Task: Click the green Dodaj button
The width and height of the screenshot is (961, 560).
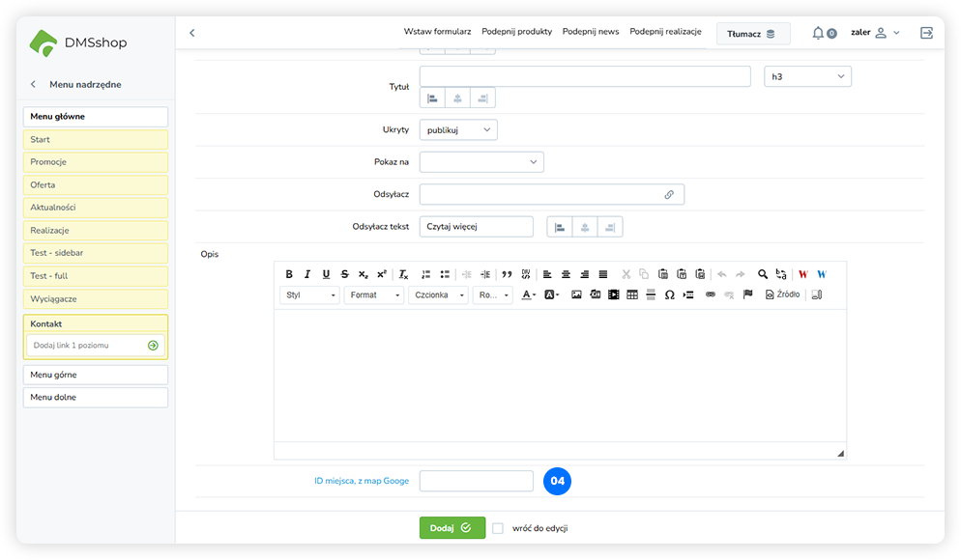Action: 451,528
